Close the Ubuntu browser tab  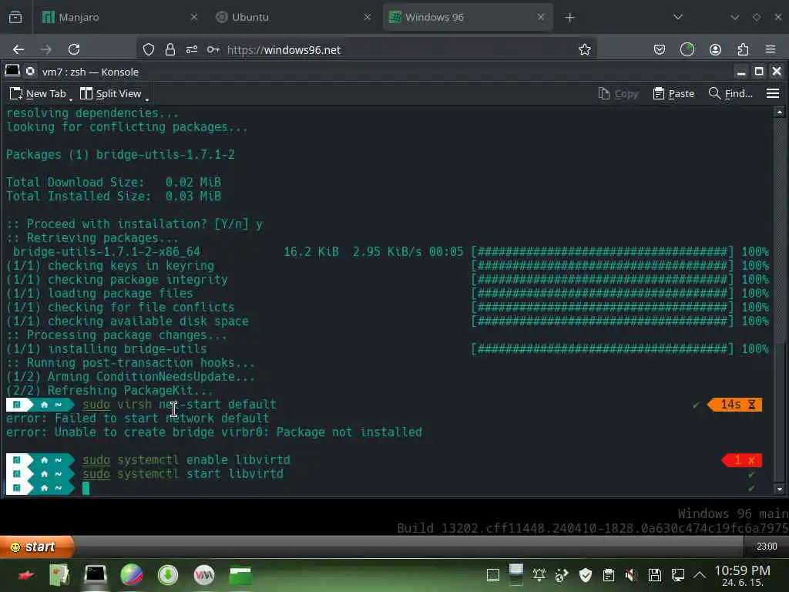pyautogui.click(x=368, y=17)
